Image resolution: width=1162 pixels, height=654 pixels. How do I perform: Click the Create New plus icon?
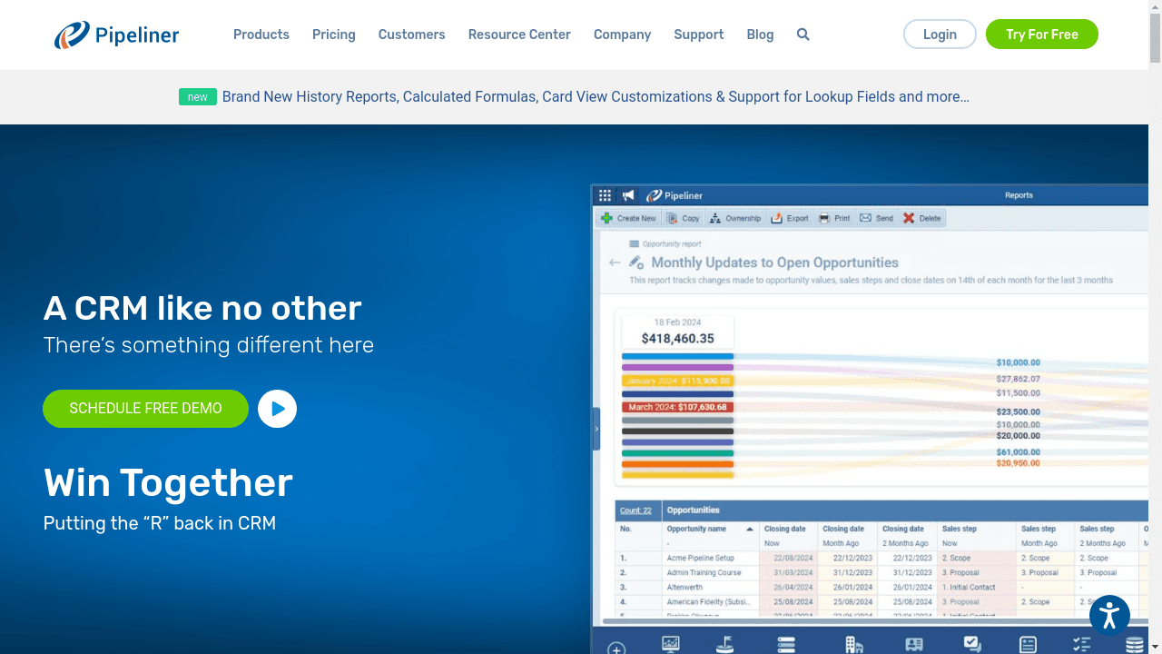(x=607, y=218)
